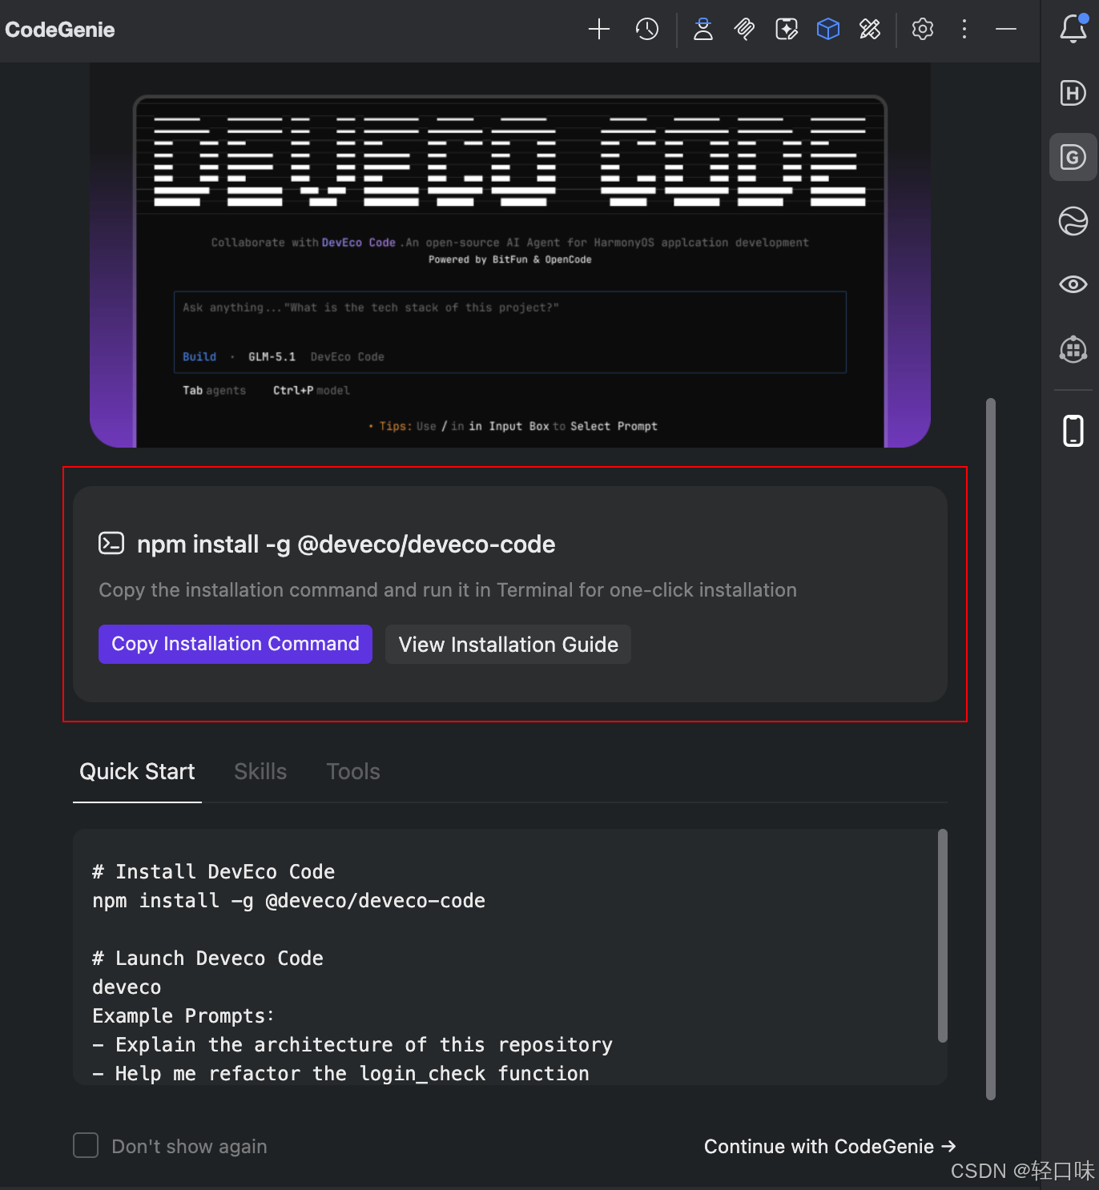The width and height of the screenshot is (1099, 1190).
Task: Click the CodeGenie panel title
Action: tap(60, 30)
